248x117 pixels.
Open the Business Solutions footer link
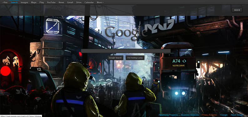pos(190,115)
